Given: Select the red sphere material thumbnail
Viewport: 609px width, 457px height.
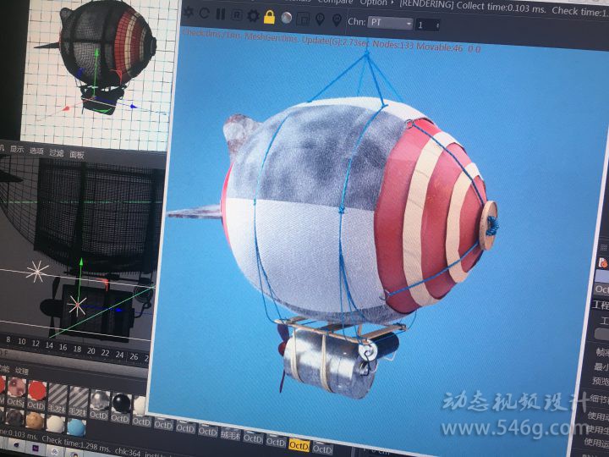Looking at the screenshot, I should 36,390.
